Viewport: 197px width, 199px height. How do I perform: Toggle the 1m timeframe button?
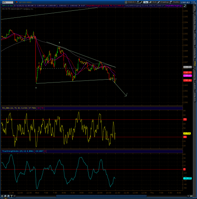pos(146,2)
